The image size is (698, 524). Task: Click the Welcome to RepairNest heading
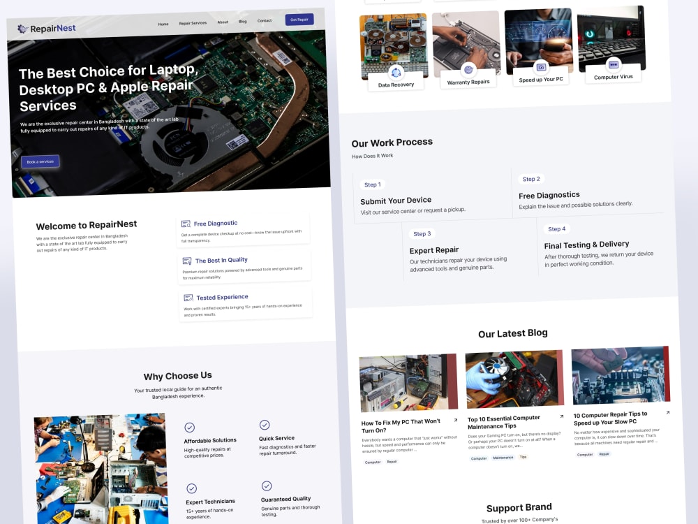[x=87, y=225]
